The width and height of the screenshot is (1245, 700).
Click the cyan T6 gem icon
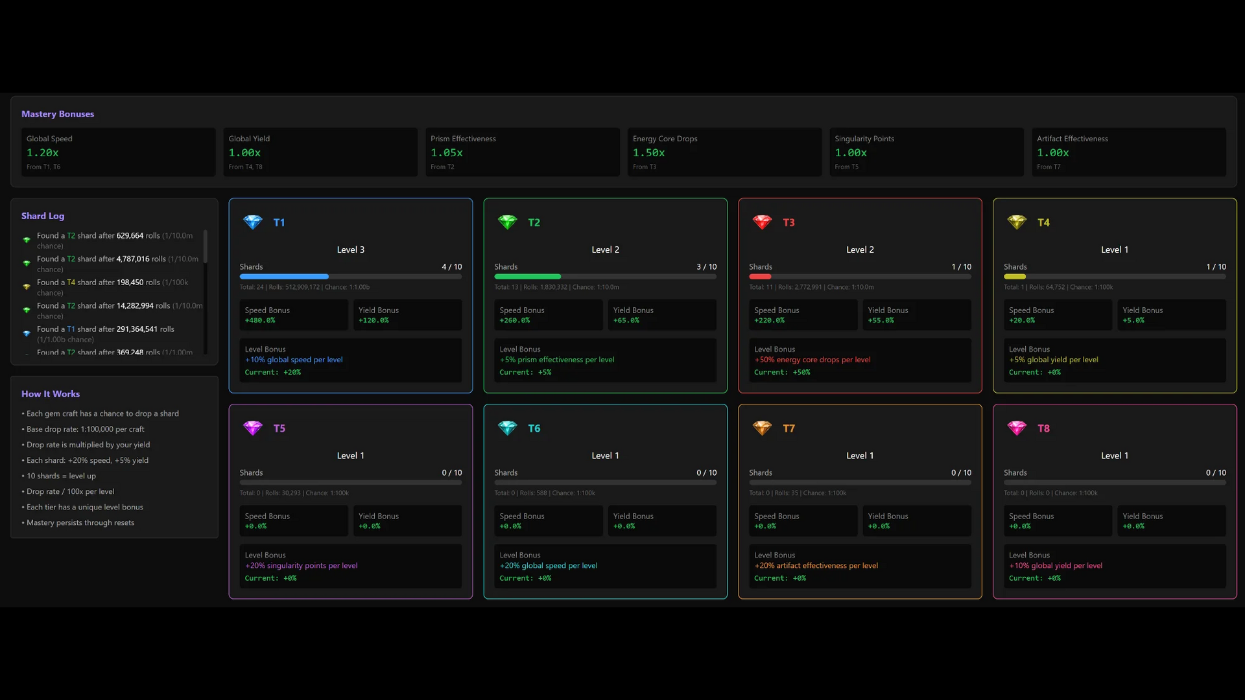507,428
